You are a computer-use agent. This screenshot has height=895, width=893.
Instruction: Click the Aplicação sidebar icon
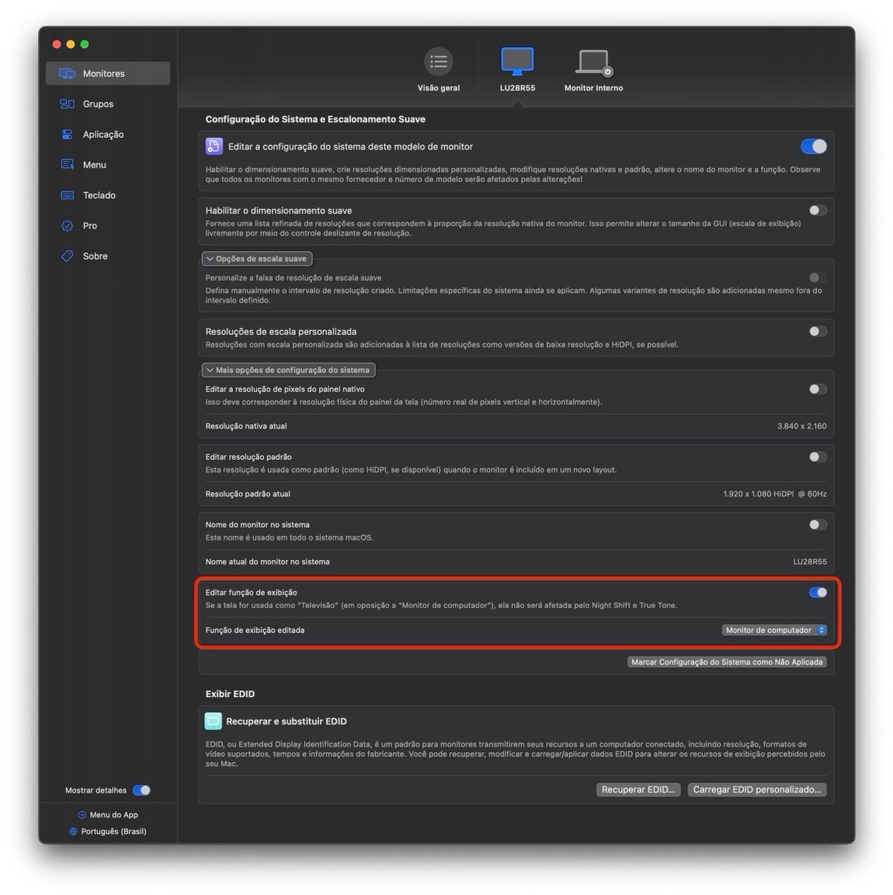pyautogui.click(x=67, y=134)
